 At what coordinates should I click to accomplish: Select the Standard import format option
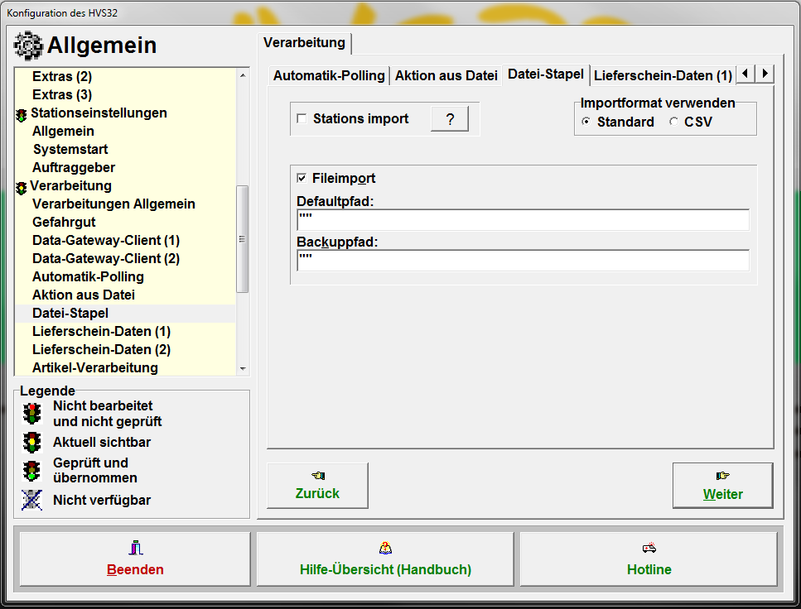pos(586,122)
